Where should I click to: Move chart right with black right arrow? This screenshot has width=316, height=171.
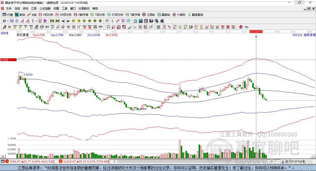68,21
